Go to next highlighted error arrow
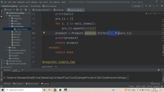 [162, 14]
